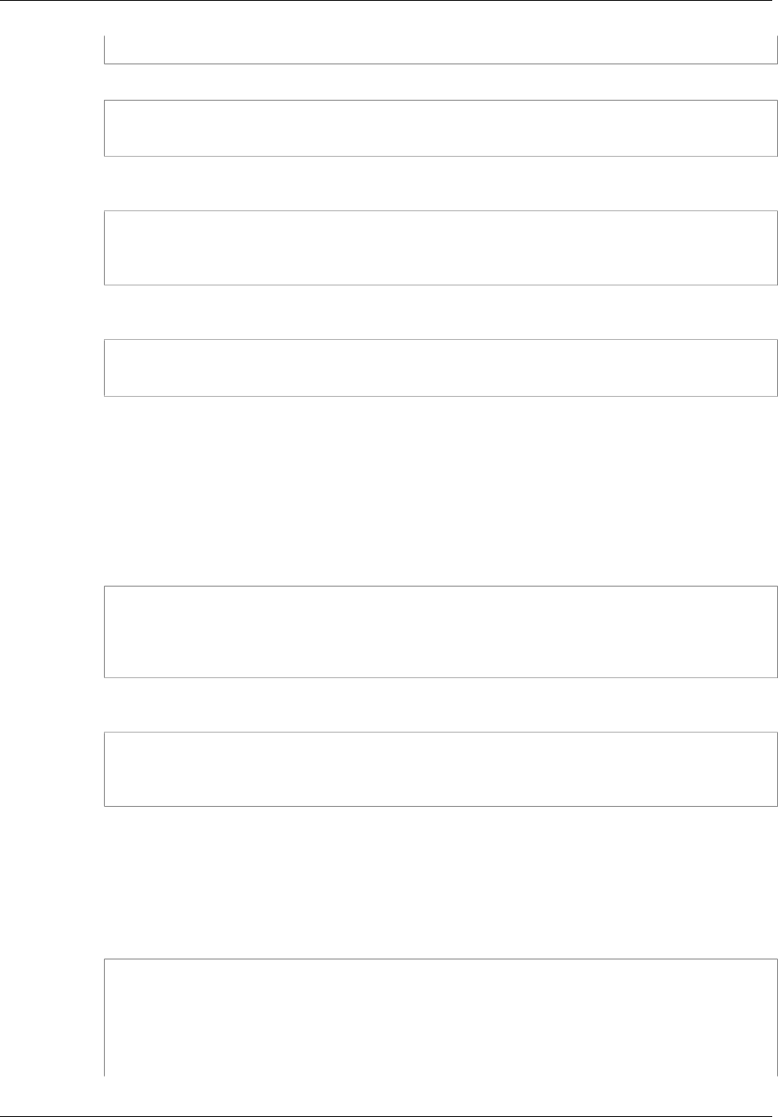
Task: Click inside the third empty bordered box
Action: (441, 248)
